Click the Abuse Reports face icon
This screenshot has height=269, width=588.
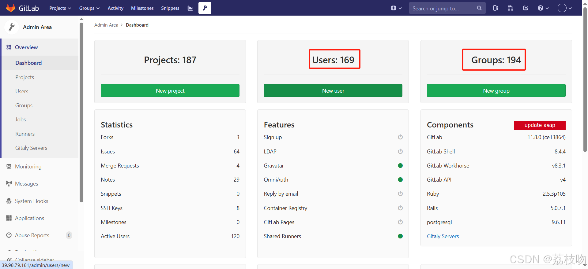tap(9, 235)
